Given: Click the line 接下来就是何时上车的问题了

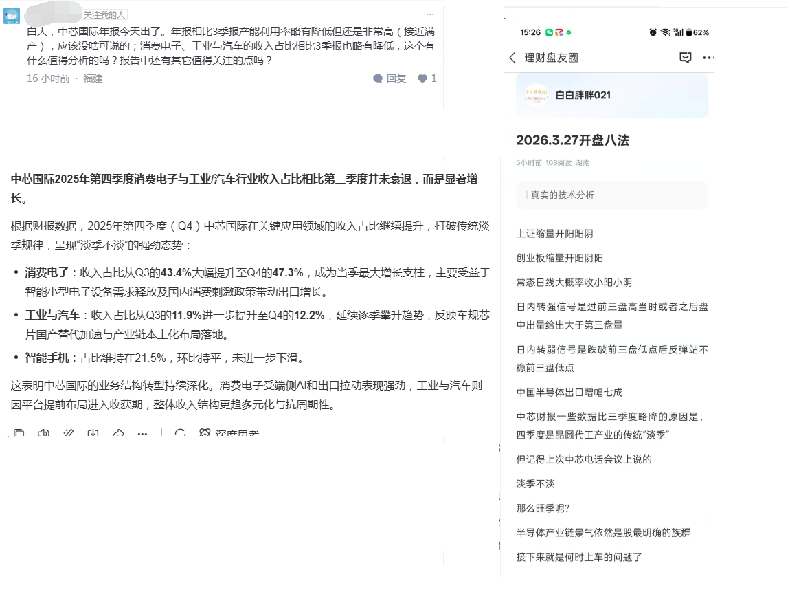Looking at the screenshot, I should pos(579,557).
